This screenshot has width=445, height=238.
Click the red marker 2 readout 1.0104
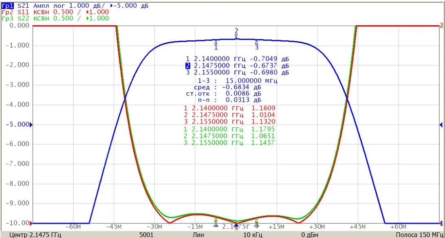click(x=263, y=115)
